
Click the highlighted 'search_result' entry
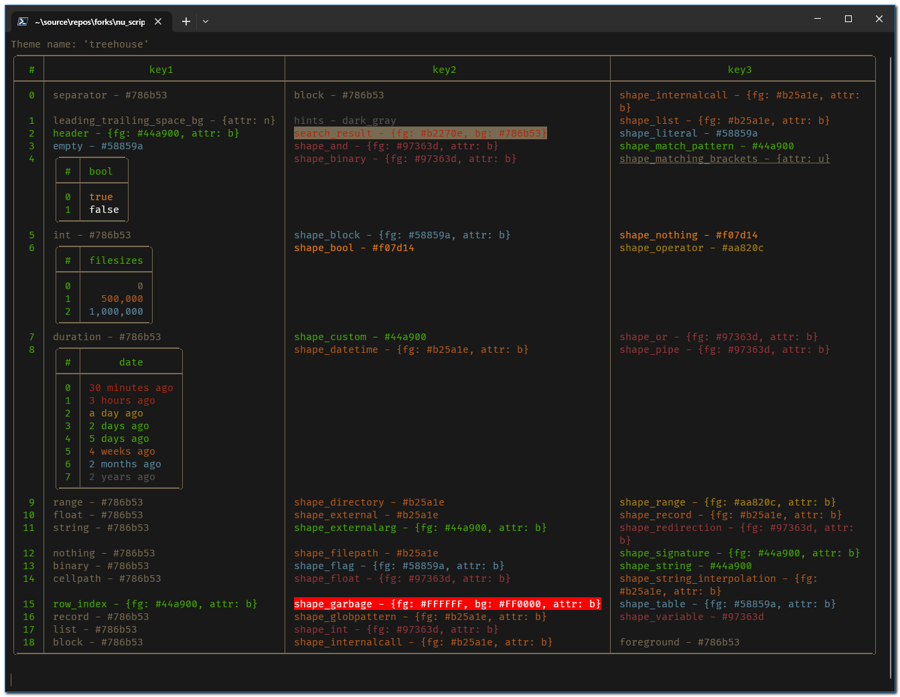(x=421, y=133)
